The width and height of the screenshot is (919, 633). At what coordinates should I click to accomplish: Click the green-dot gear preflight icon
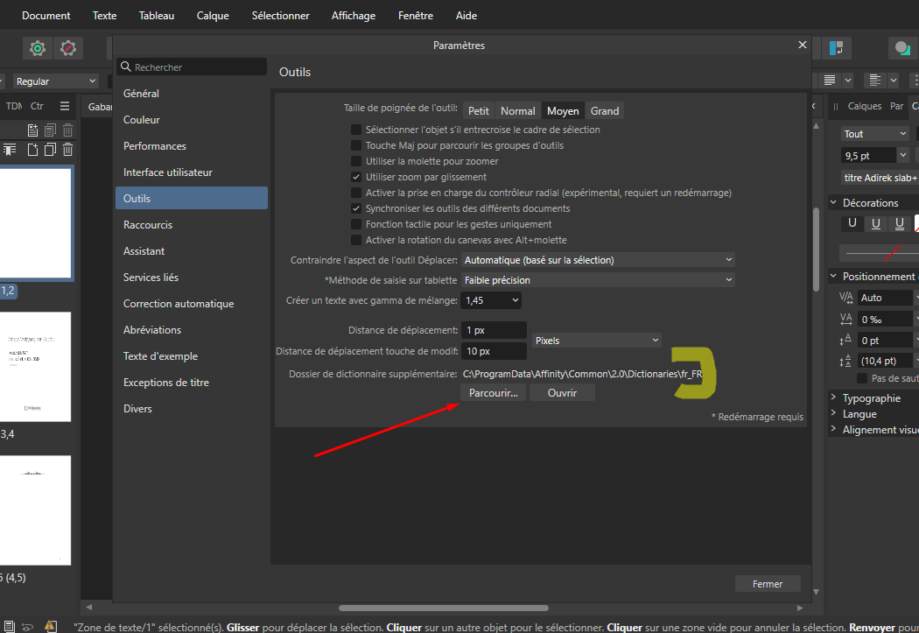point(38,48)
